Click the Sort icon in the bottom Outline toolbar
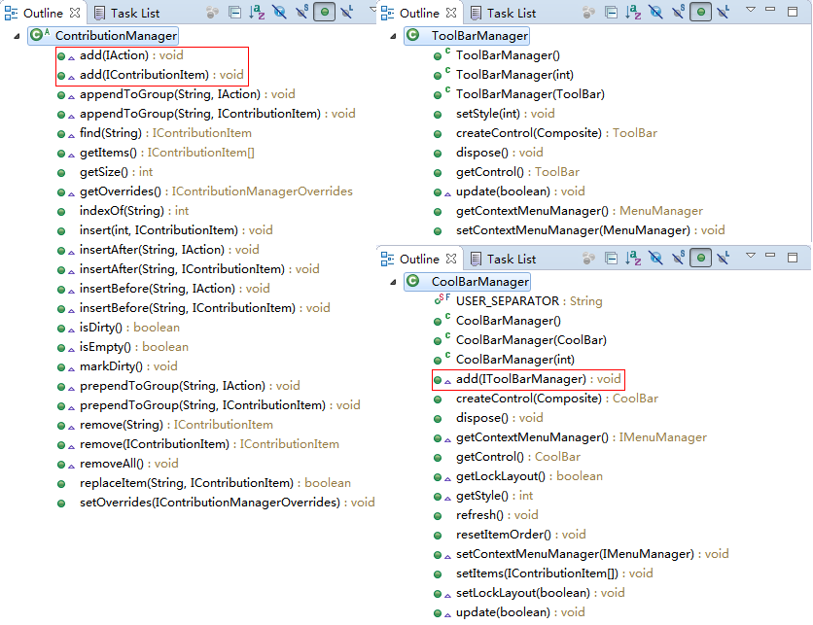 (x=632, y=259)
